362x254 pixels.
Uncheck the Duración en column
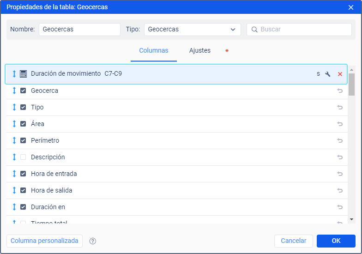coord(23,207)
